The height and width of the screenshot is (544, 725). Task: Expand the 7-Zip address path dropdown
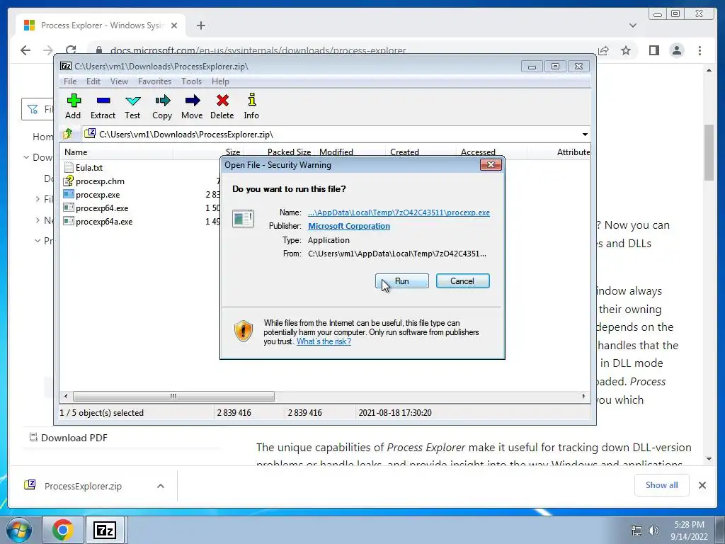(x=585, y=135)
